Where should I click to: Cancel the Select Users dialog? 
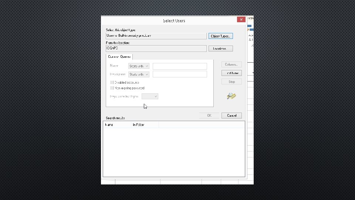point(231,116)
